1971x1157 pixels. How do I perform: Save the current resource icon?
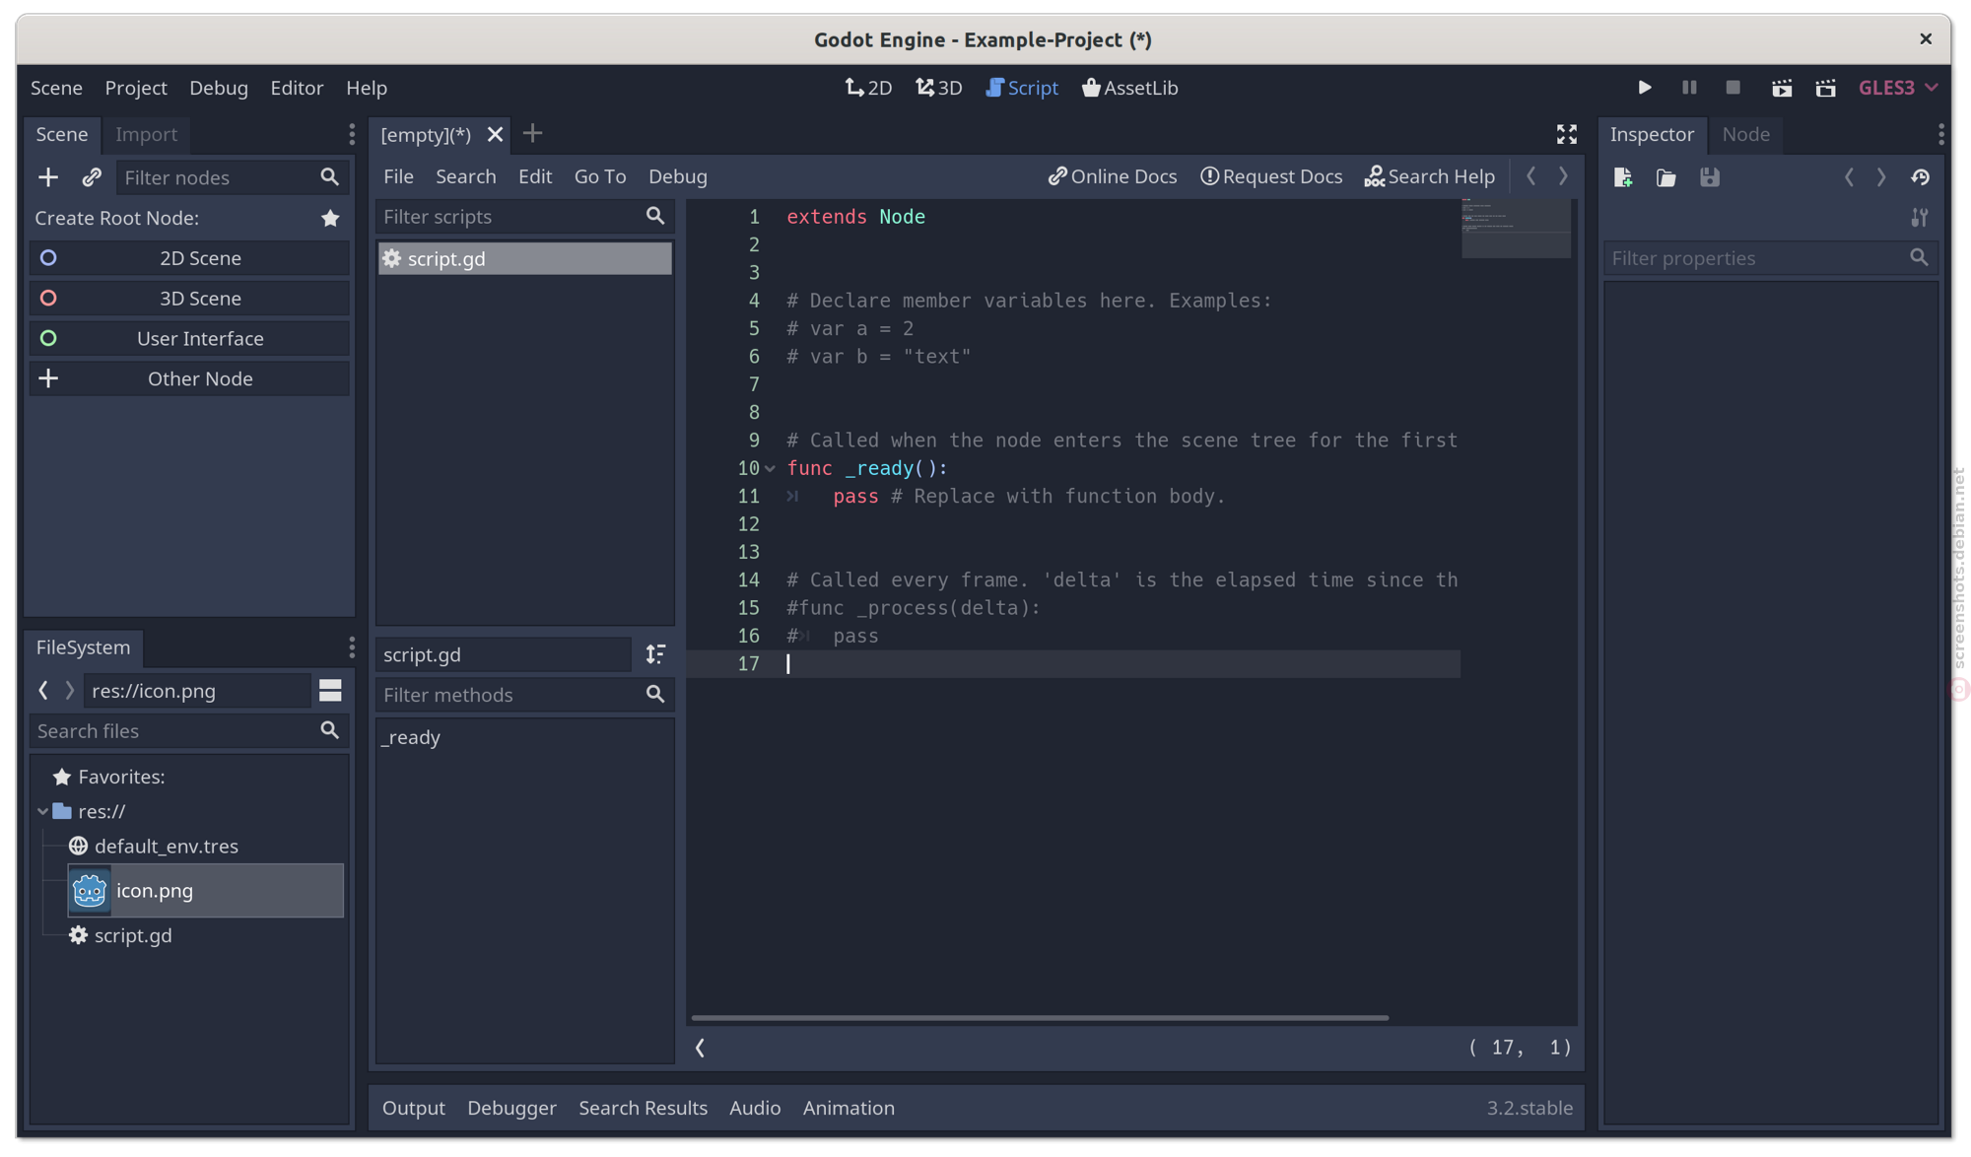(x=1709, y=177)
